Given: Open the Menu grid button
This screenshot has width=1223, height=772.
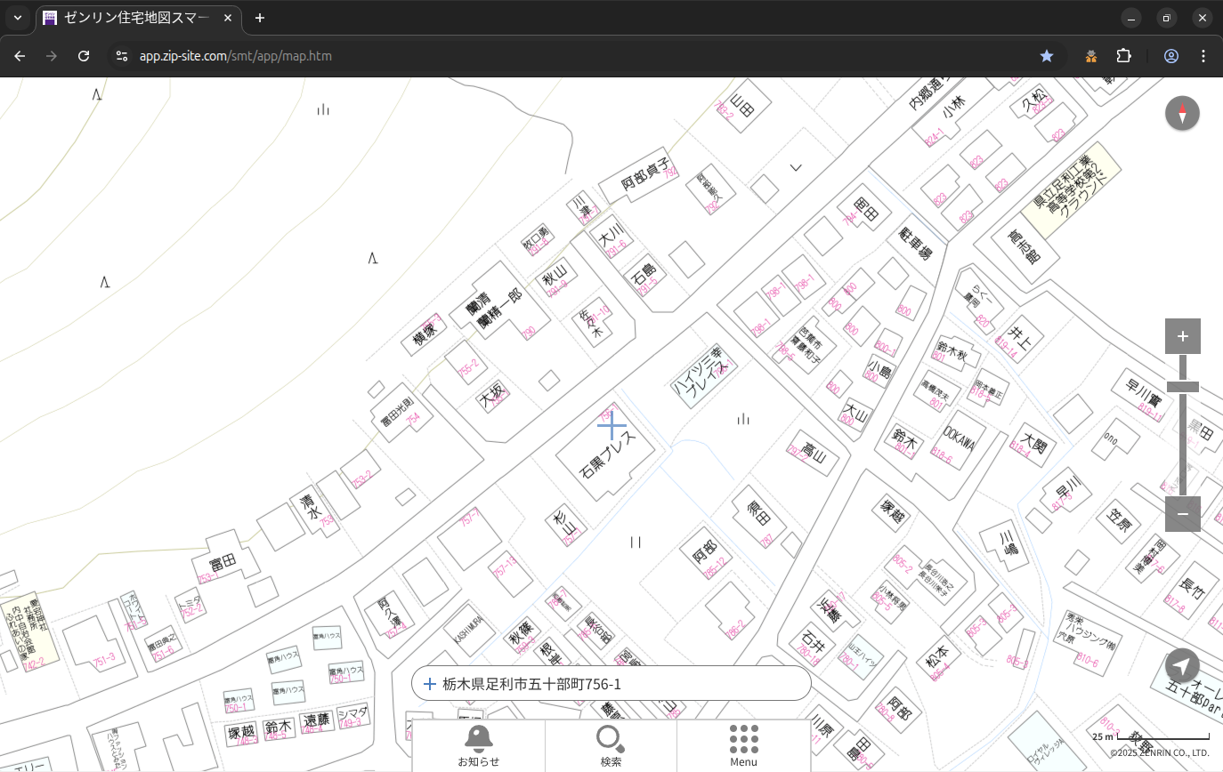Looking at the screenshot, I should tap(743, 745).
